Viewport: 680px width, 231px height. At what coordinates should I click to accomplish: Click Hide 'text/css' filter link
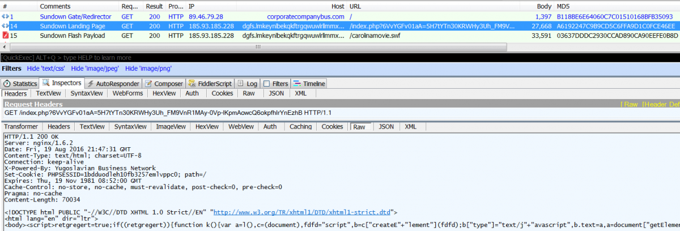tap(46, 69)
